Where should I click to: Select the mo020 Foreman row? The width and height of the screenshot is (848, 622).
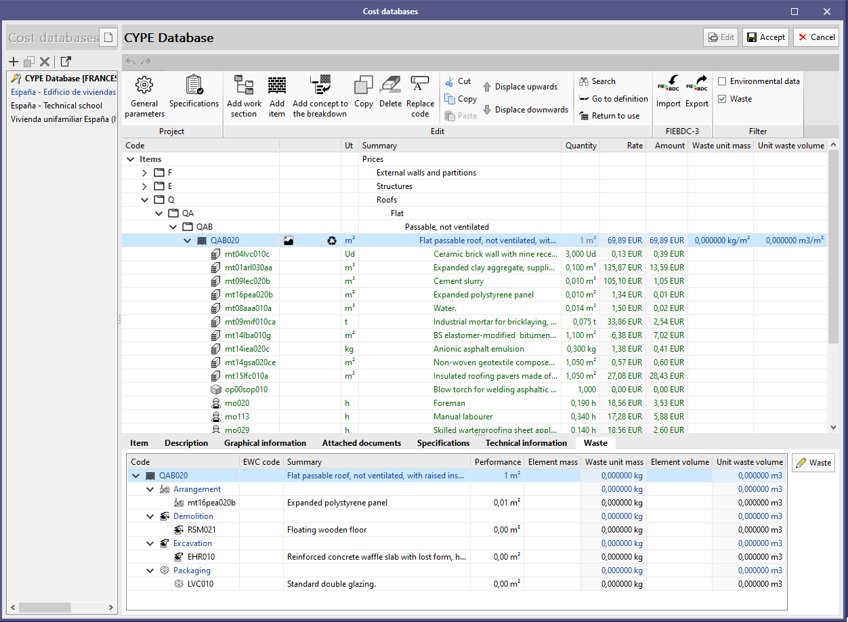coord(474,403)
